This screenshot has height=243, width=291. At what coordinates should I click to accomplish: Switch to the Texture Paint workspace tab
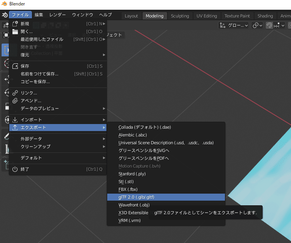click(x=237, y=16)
